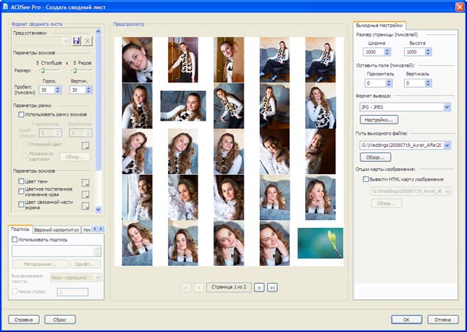Click the Настройки... format settings button
Viewport: 467px width, 332px height.
(379, 121)
